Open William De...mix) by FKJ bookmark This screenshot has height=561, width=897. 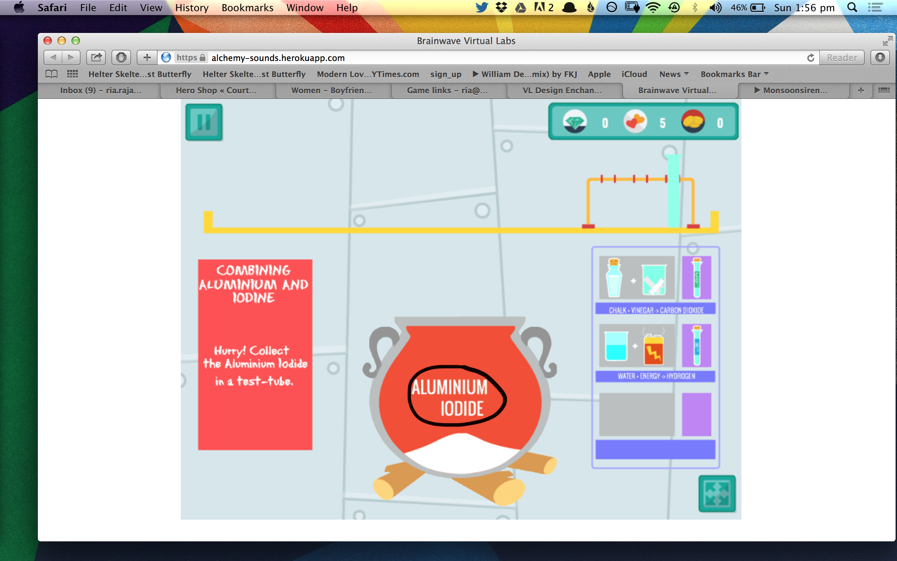click(525, 74)
